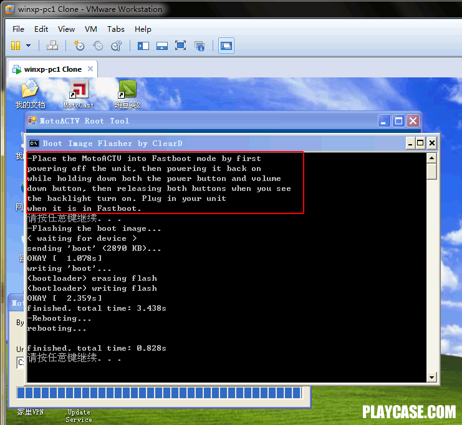Image resolution: width=462 pixels, height=425 pixels.
Task: Toggle Unity mode icon
Action: [x=200, y=46]
